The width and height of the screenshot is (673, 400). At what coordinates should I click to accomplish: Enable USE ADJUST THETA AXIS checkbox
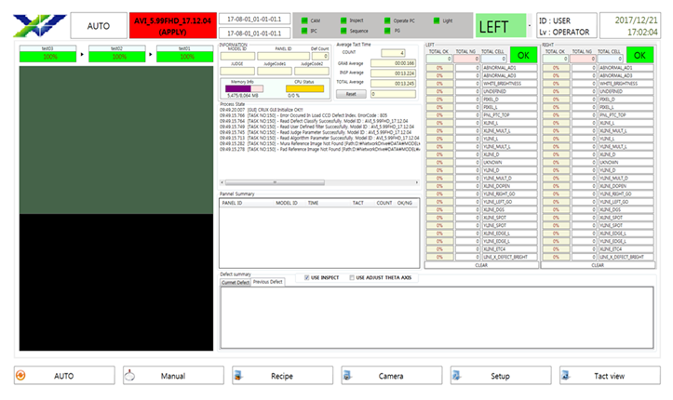[x=352, y=278]
